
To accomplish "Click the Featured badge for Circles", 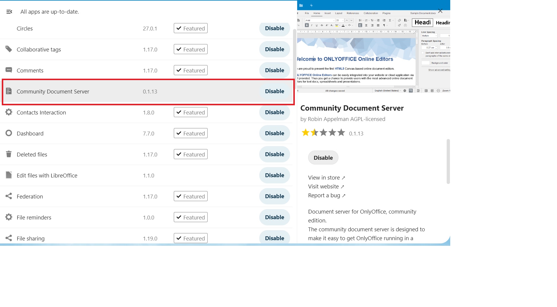I will (x=191, y=28).
